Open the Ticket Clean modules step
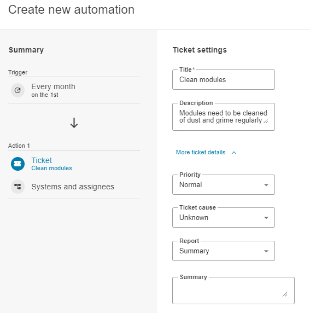The width and height of the screenshot is (310, 313). [74, 164]
